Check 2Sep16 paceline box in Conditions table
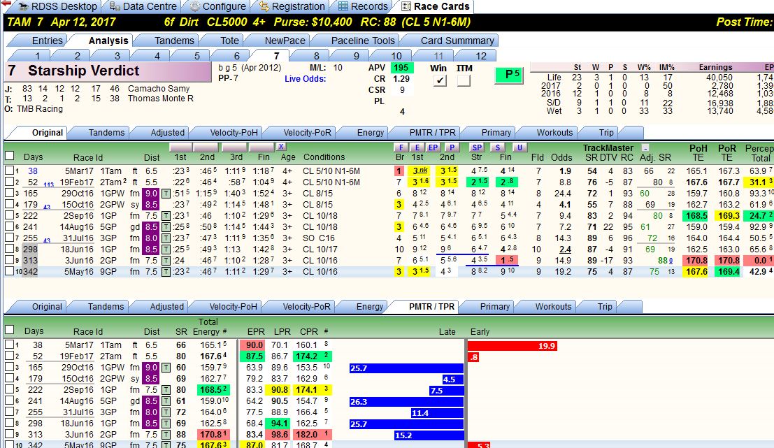 click(9, 215)
